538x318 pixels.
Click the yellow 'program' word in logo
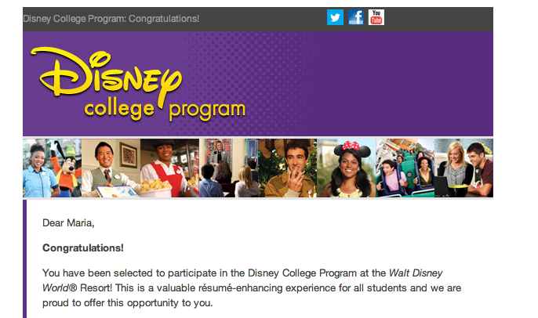207,111
